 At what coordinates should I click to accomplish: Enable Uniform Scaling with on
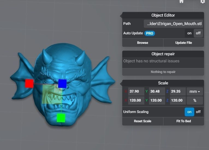pyautogui.click(x=189, y=112)
